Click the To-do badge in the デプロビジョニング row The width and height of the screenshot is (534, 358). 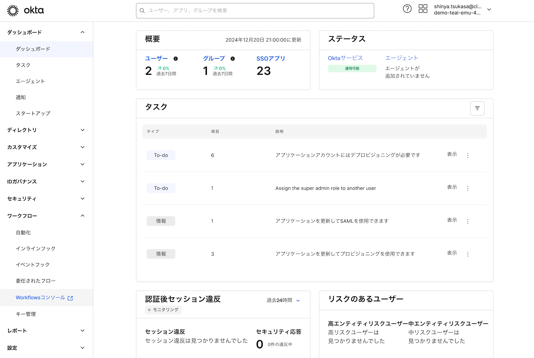[x=161, y=155]
